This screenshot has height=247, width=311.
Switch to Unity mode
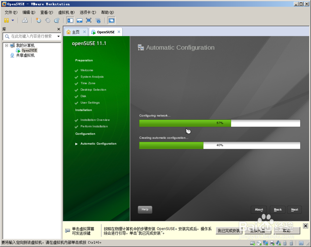[98, 20]
